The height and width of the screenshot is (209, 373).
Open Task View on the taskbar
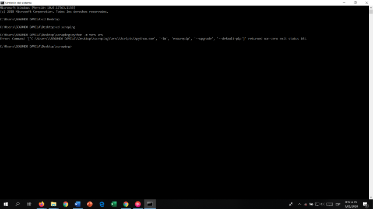29,204
